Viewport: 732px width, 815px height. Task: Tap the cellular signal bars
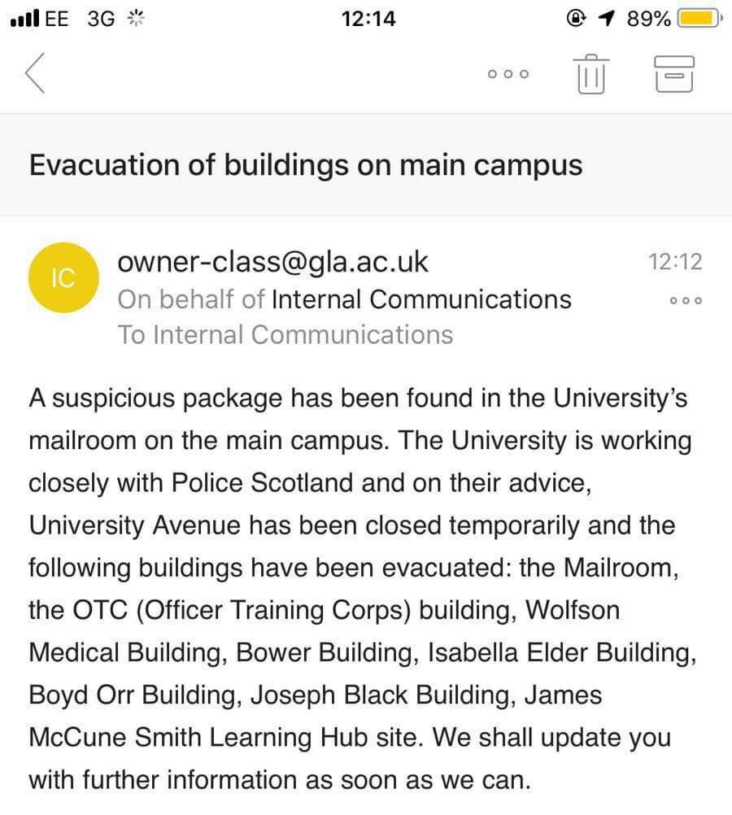(x=24, y=19)
